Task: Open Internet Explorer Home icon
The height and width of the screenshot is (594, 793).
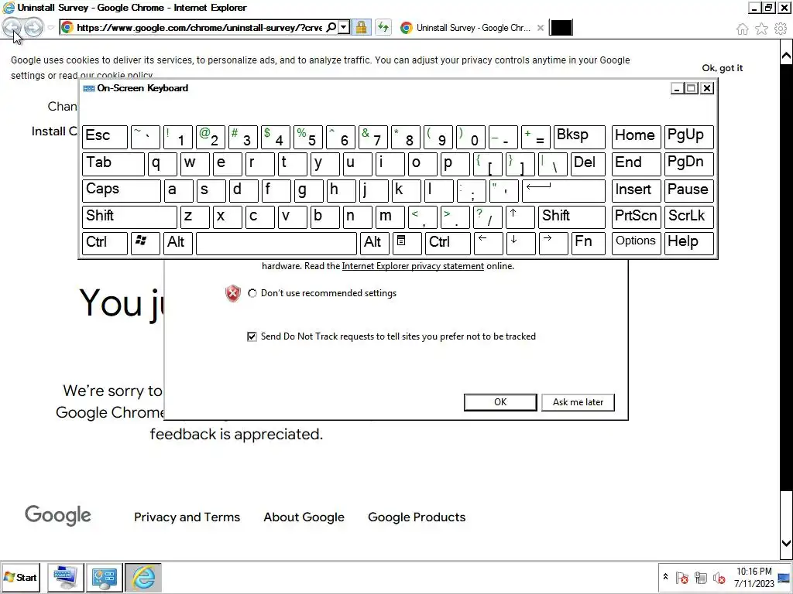Action: 742,29
